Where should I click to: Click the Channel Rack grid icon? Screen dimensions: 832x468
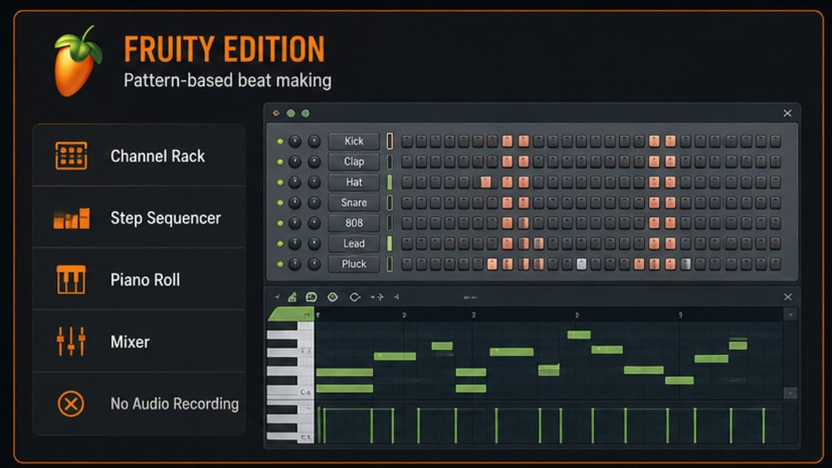(x=71, y=156)
